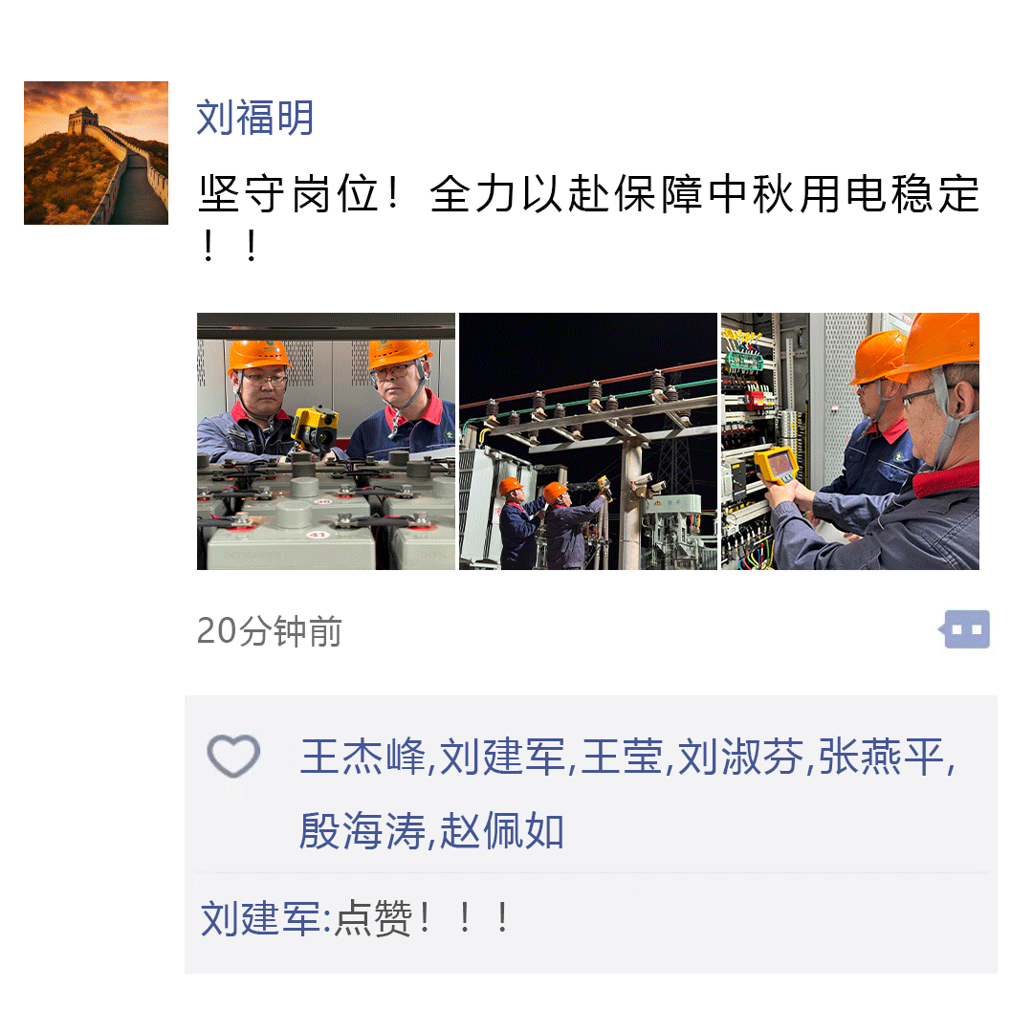Open liker 赵佩如's profile
This screenshot has width=1033, height=1033.
pos(502,830)
